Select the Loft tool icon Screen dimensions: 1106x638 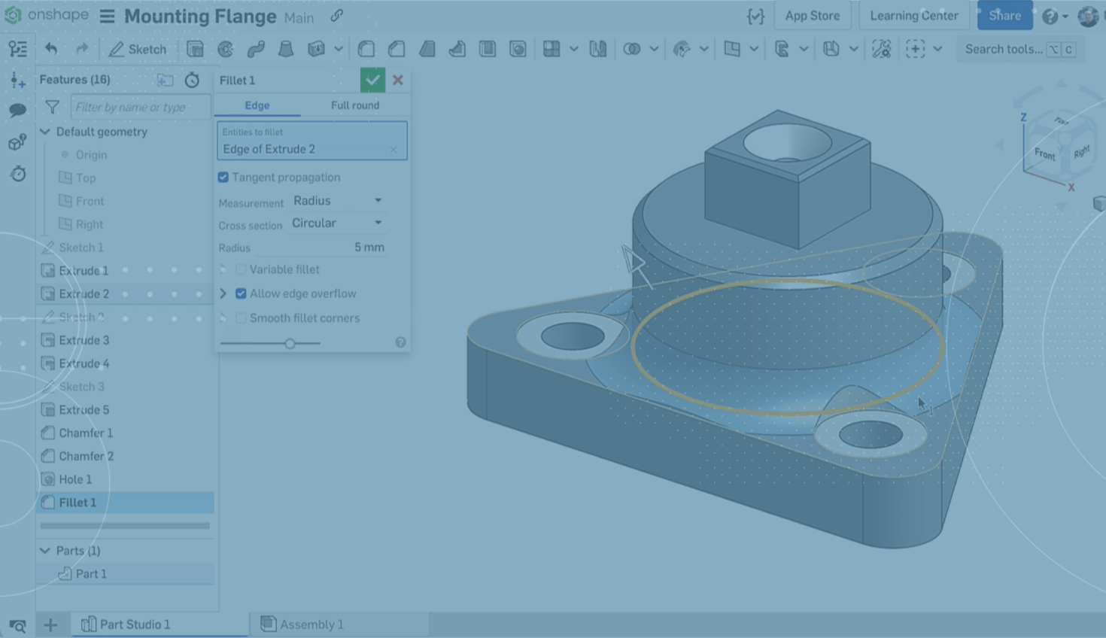tap(286, 49)
